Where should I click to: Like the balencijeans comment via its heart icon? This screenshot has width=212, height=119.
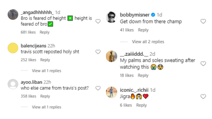tap(98, 52)
